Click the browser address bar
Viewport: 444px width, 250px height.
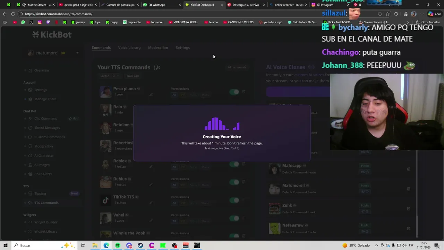click(x=198, y=14)
